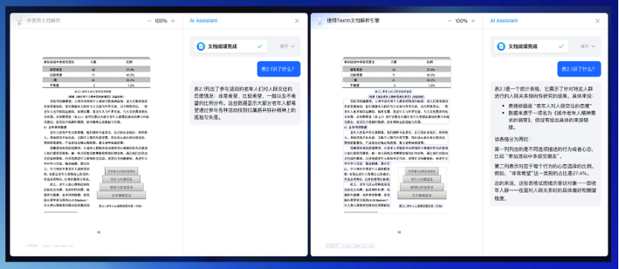Click bullet 表格标题是 in Textin answer
The image size is (619, 269).
tap(550, 106)
